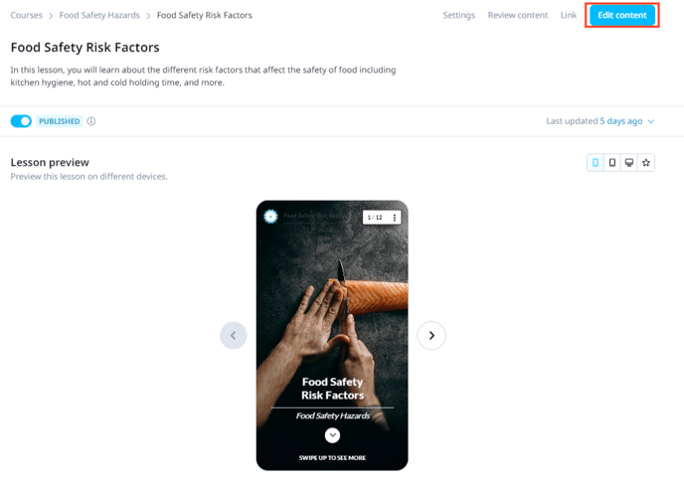684x484 pixels.
Task: Open the 5 days ago history link
Action: [620, 121]
